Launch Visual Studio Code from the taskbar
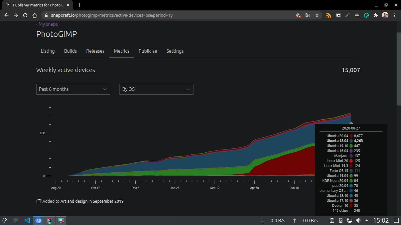Viewport: 401px width, 225px height. coord(27,220)
